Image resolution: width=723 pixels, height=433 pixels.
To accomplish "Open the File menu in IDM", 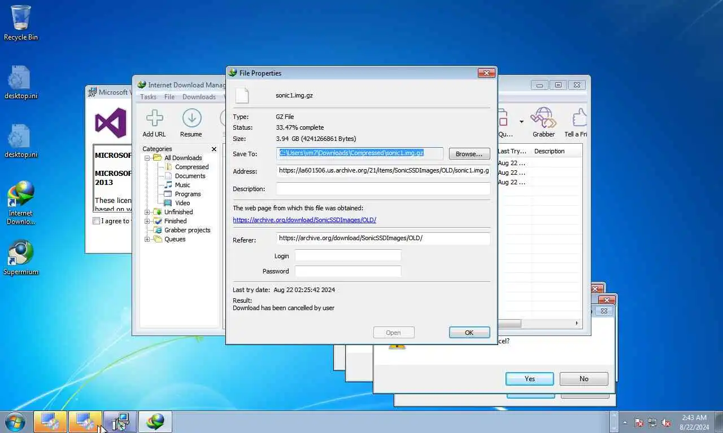I will pyautogui.click(x=169, y=97).
